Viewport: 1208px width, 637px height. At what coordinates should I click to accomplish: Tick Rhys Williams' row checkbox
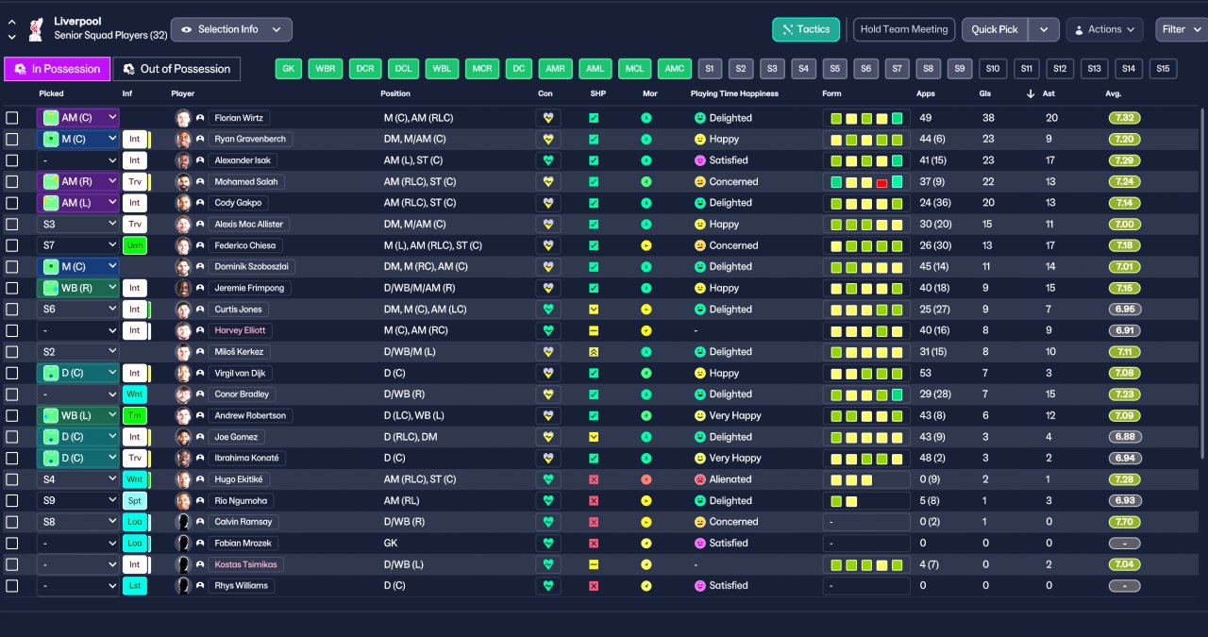click(x=12, y=585)
